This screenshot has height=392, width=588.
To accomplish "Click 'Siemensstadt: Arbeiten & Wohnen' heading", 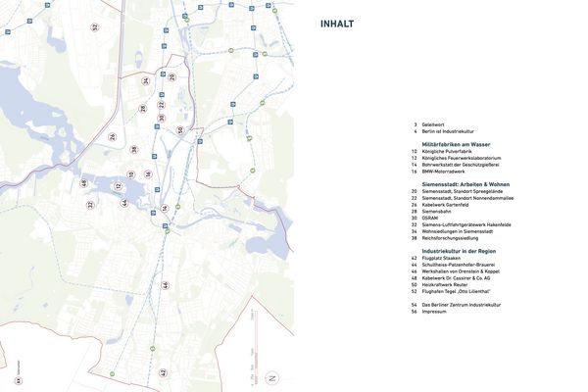I will (x=465, y=184).
